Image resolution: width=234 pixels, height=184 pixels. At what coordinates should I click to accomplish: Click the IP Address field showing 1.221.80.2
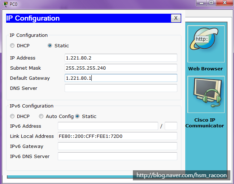[121, 58]
